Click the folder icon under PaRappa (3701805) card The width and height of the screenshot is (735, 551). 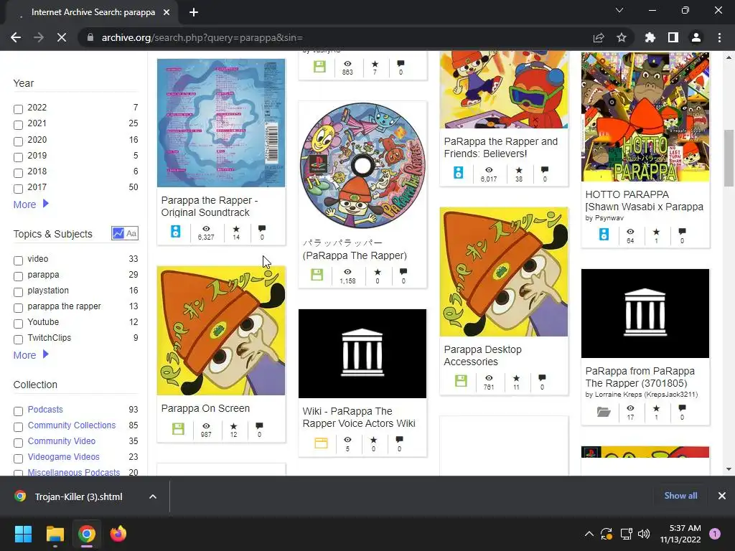click(604, 412)
